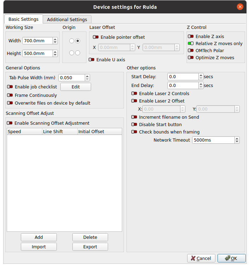
Task: Select the top-left origin radio button
Action: (x=72, y=41)
